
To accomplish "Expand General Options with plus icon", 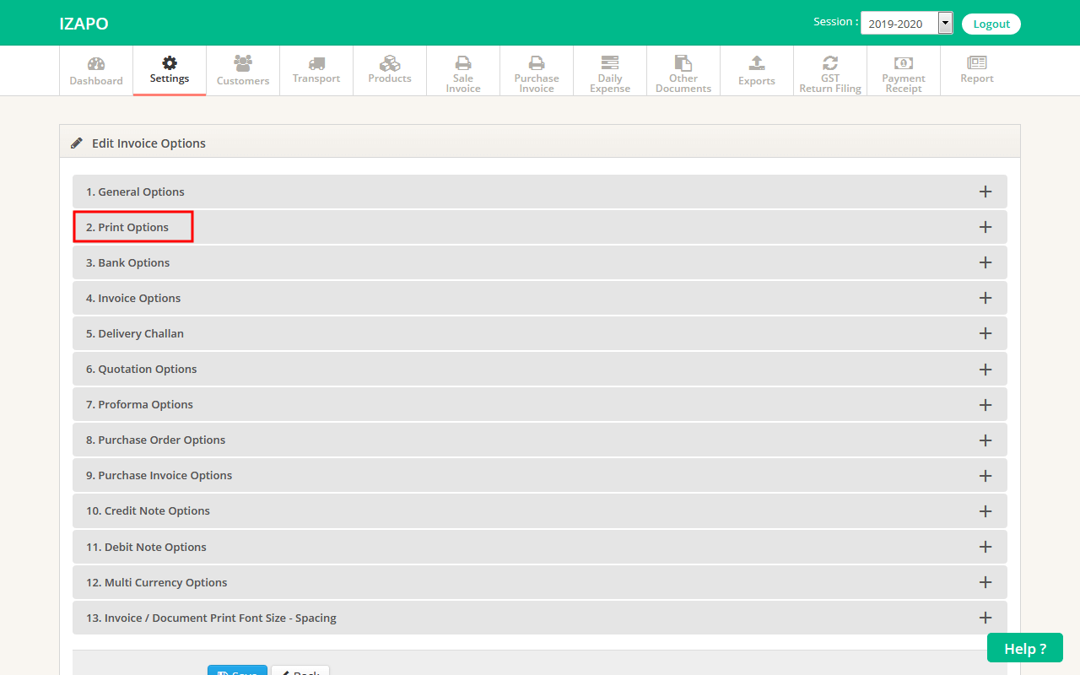I will 985,192.
